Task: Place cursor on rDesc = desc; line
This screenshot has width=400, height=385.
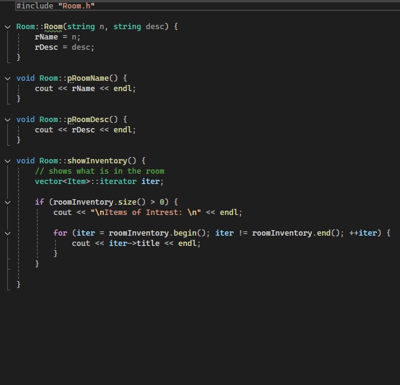Action: coord(64,47)
